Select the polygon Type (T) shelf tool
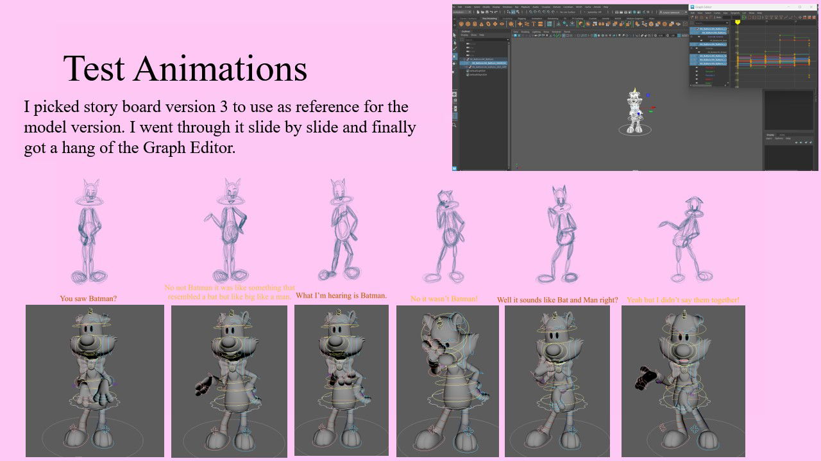The width and height of the screenshot is (821, 461). 532,24
